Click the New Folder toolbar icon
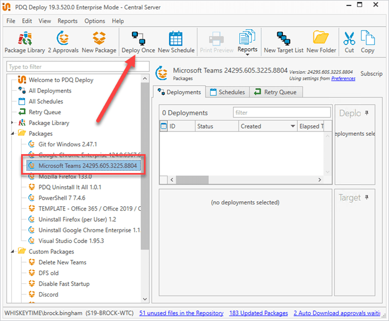The image size is (389, 321). click(x=321, y=42)
